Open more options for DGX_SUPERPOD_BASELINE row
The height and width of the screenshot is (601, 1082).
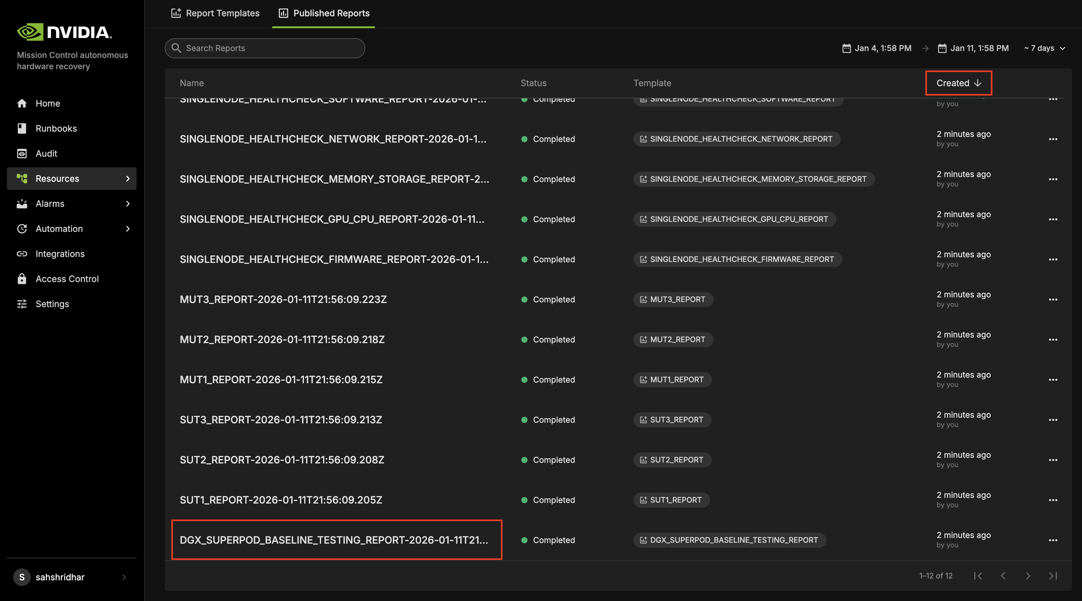[1053, 540]
